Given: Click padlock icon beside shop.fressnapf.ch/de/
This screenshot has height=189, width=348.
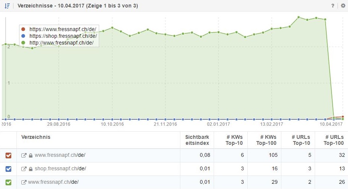Looking at the screenshot, I should (x=31, y=169).
